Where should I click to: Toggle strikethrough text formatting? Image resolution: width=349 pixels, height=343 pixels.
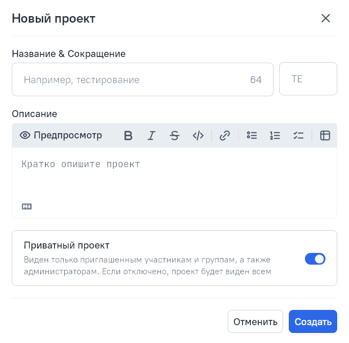pos(174,136)
